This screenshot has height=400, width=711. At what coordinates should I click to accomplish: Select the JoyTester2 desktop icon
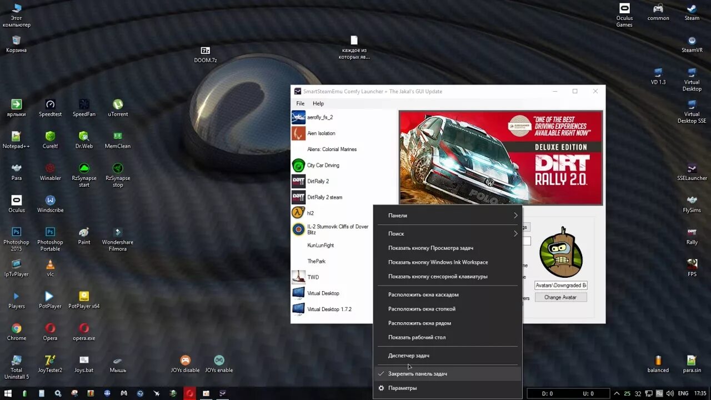pyautogui.click(x=50, y=364)
